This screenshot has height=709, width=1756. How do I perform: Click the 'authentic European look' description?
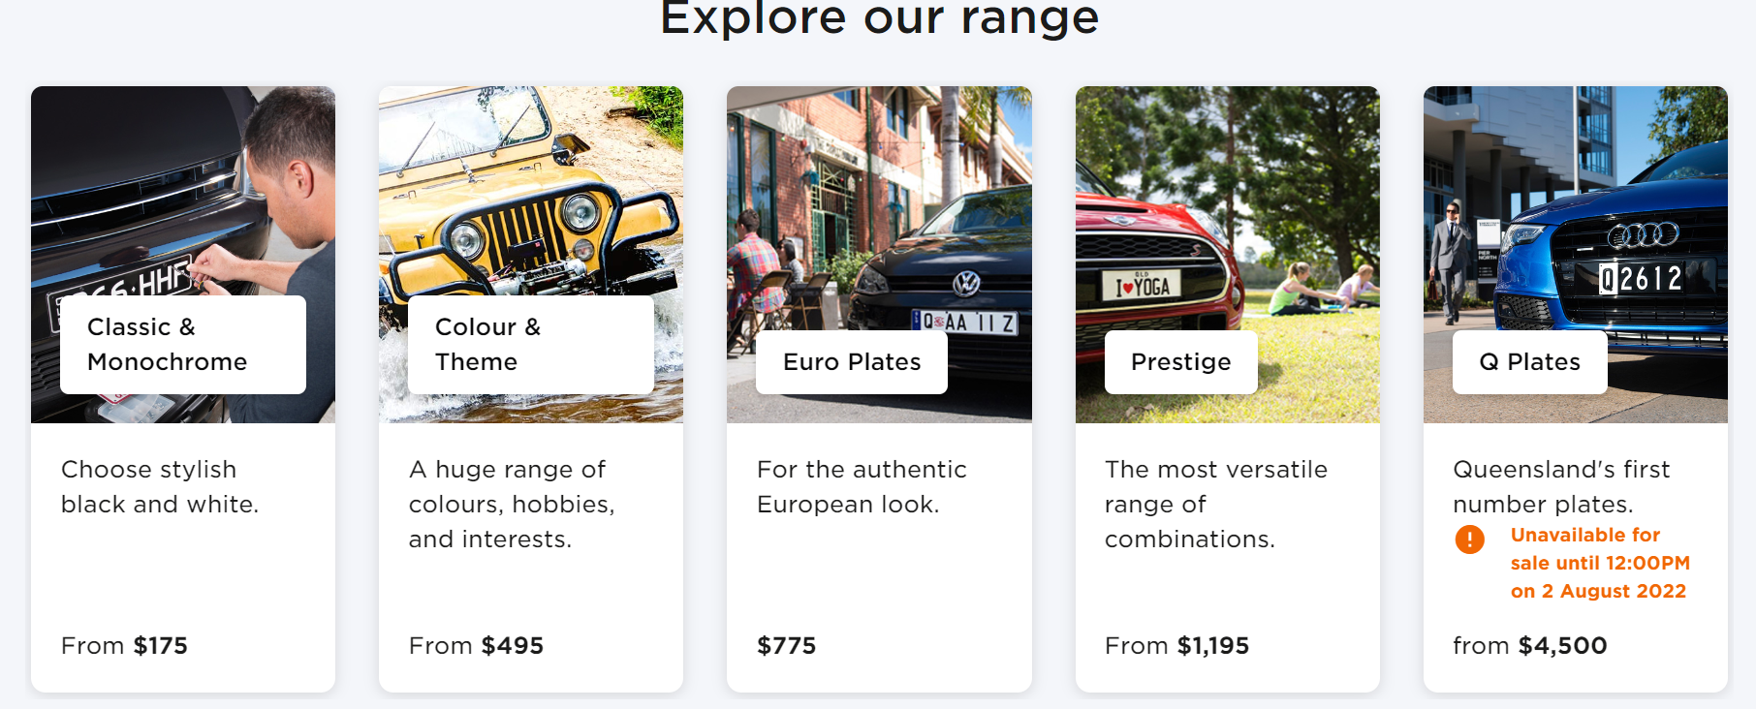pos(862,487)
